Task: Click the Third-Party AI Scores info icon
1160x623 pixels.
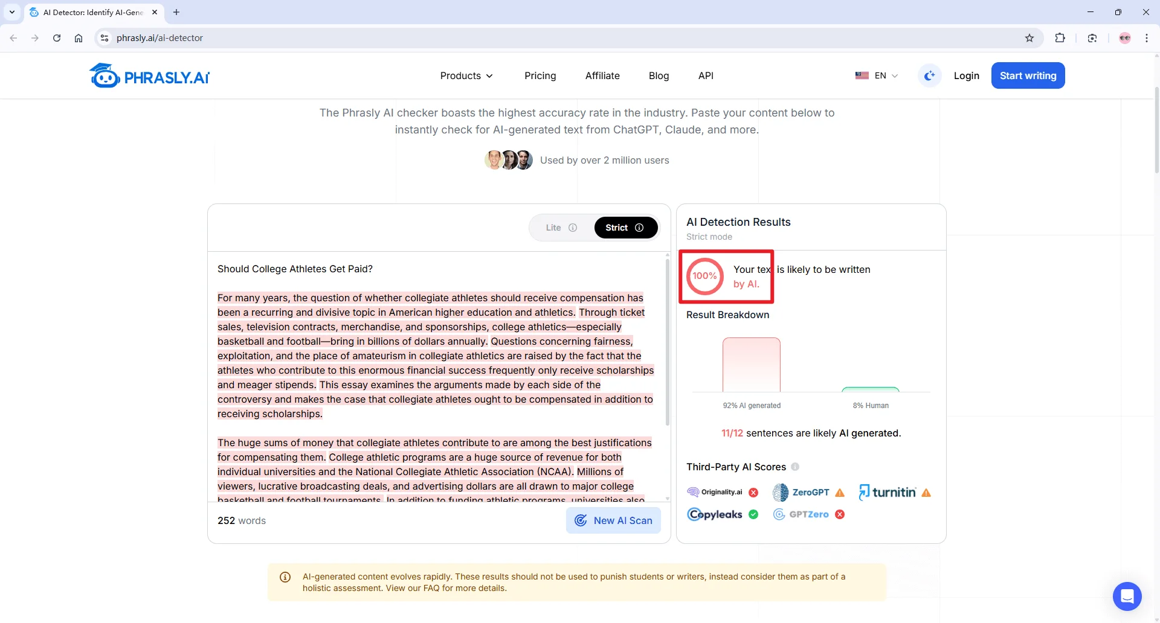Action: click(795, 467)
